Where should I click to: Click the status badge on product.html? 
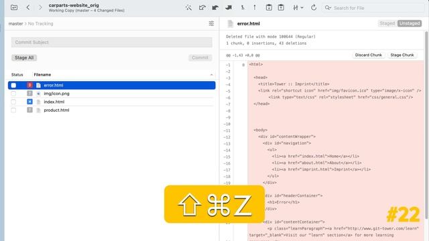[x=29, y=110]
